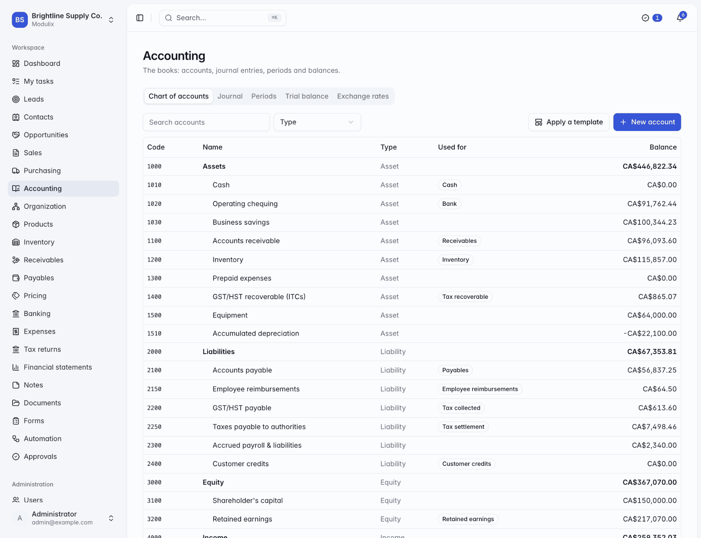Open Products box icon
The width and height of the screenshot is (701, 538).
tap(16, 224)
